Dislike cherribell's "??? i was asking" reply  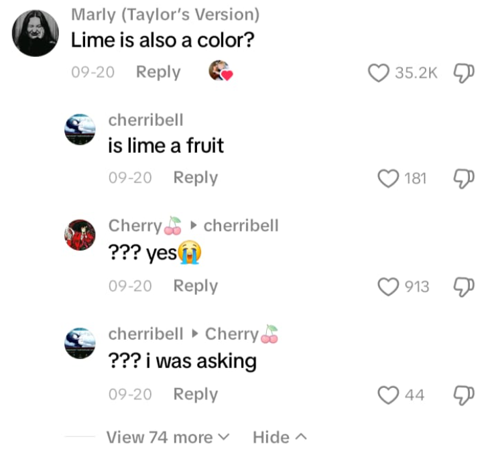[x=464, y=395]
